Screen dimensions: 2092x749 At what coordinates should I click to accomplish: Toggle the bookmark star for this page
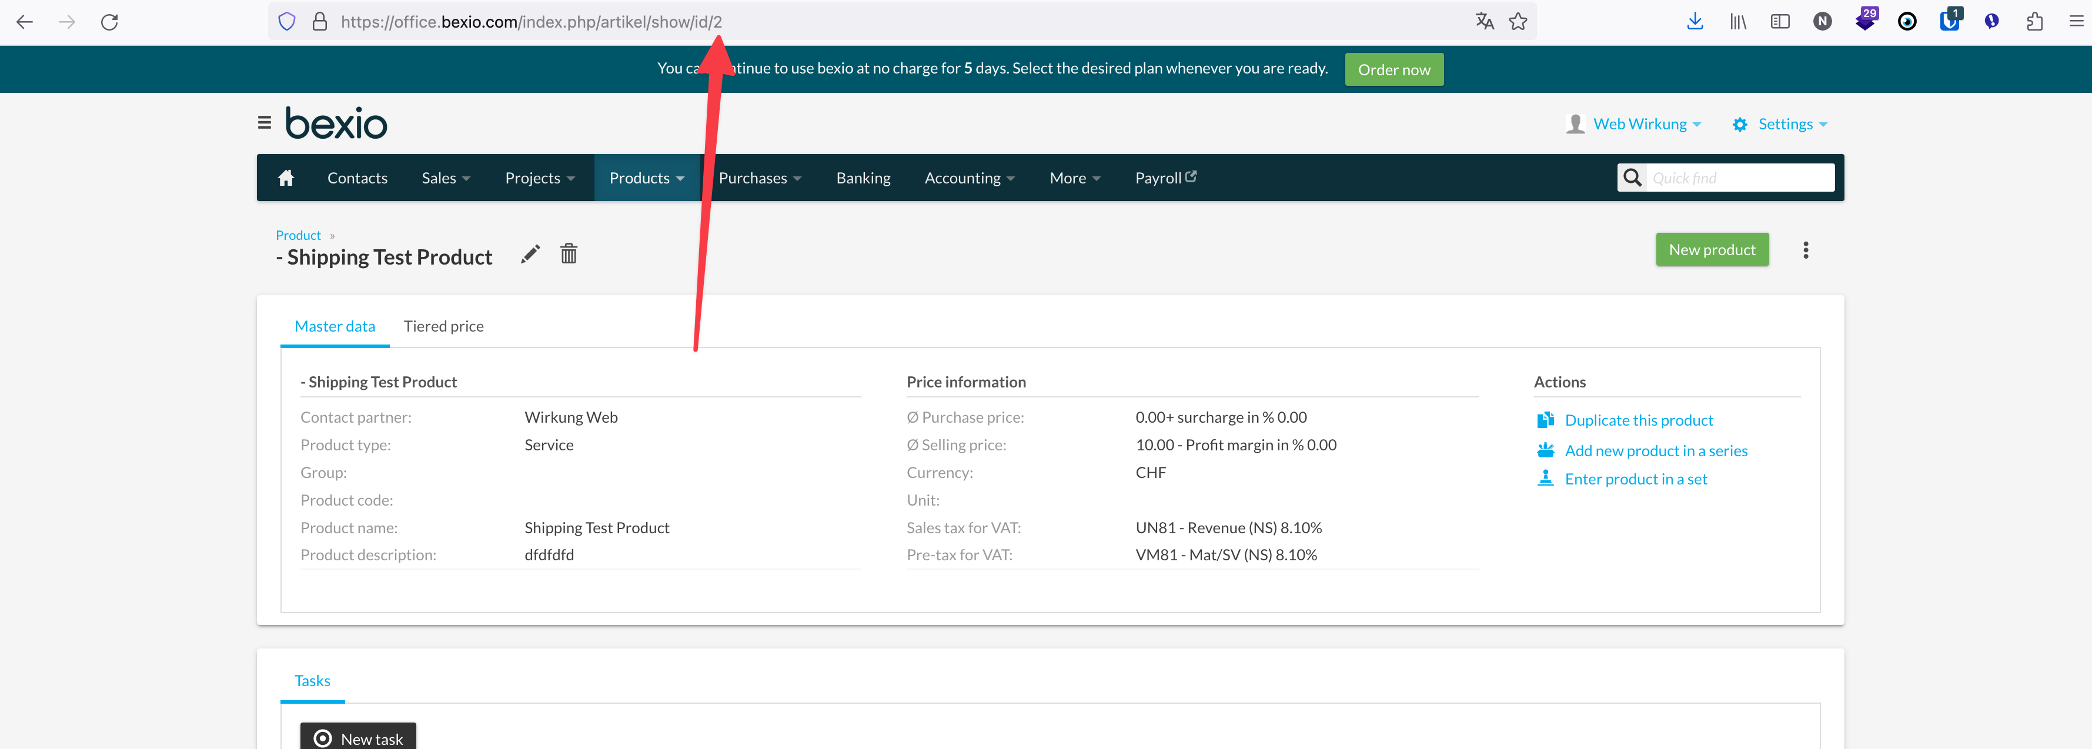coord(1518,21)
